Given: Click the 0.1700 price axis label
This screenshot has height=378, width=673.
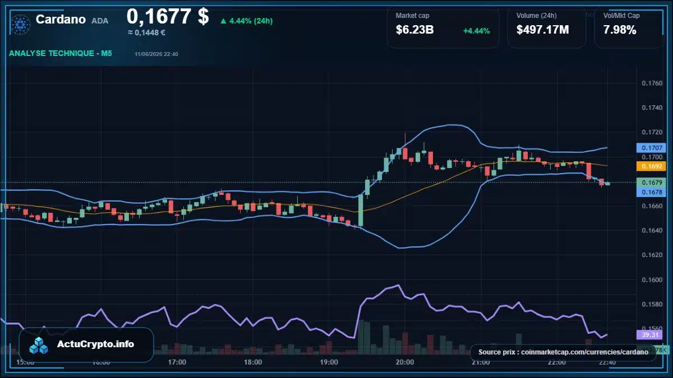Looking at the screenshot, I should [x=652, y=157].
